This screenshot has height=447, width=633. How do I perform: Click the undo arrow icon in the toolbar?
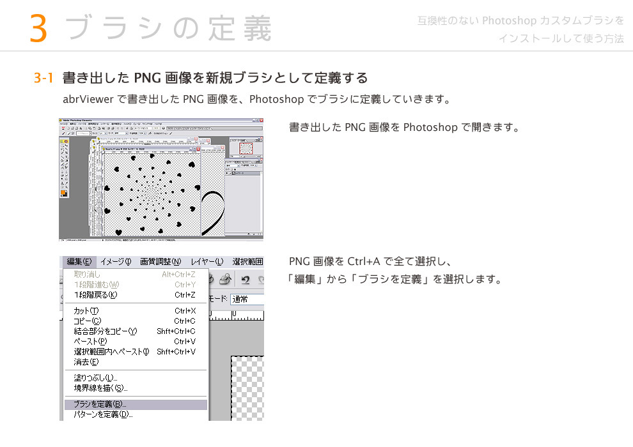[x=245, y=279]
